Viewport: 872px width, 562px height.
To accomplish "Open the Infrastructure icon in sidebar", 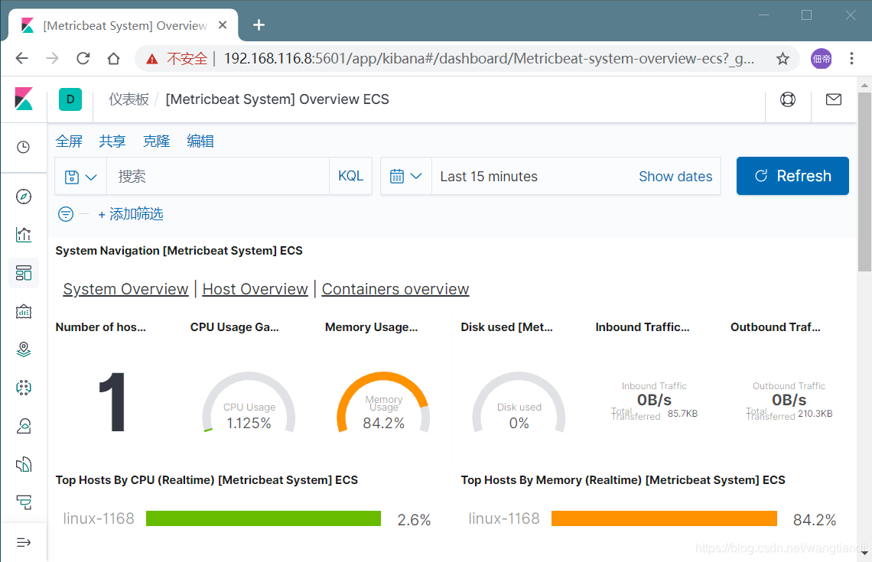I will point(24,426).
